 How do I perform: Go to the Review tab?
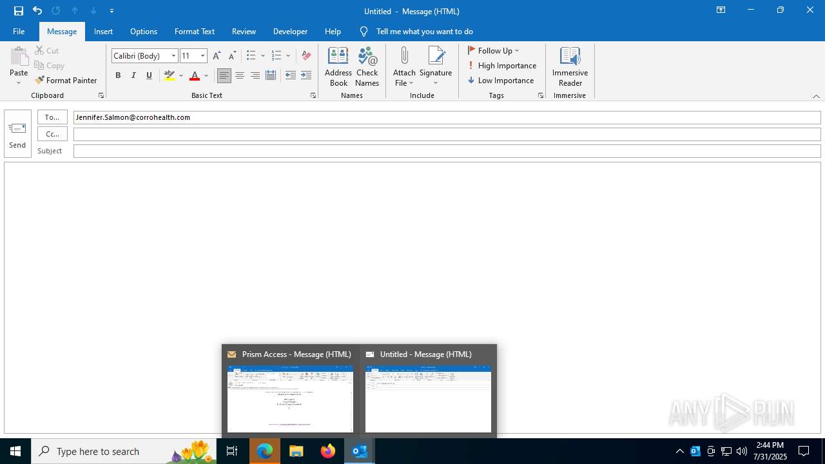pyautogui.click(x=244, y=31)
